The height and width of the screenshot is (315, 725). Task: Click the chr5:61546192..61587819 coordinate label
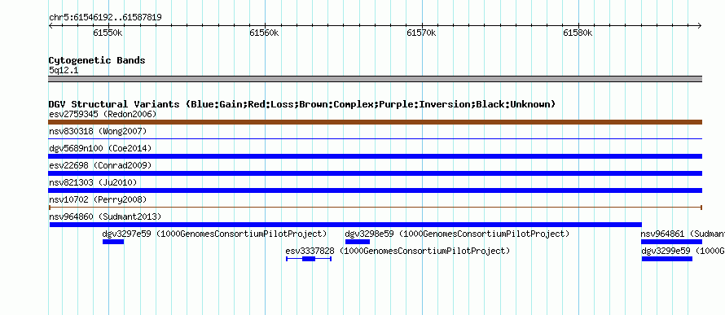[x=105, y=18]
